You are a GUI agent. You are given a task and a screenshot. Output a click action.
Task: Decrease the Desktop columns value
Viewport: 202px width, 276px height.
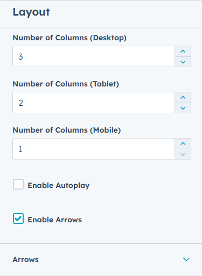click(183, 62)
